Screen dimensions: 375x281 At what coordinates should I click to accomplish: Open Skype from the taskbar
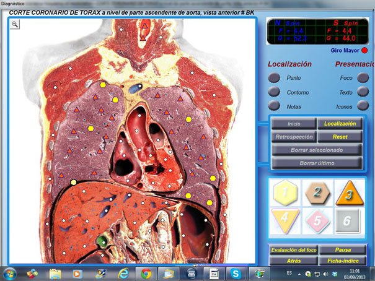click(x=236, y=273)
